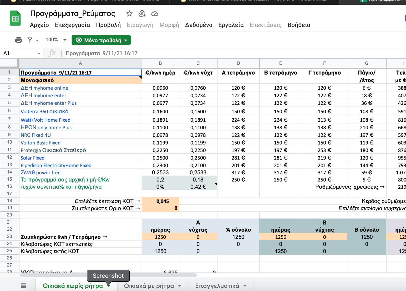Viewport: 406px width, 291px height.
Task: Click the 6 € fixed fee cell
Action: (367, 88)
